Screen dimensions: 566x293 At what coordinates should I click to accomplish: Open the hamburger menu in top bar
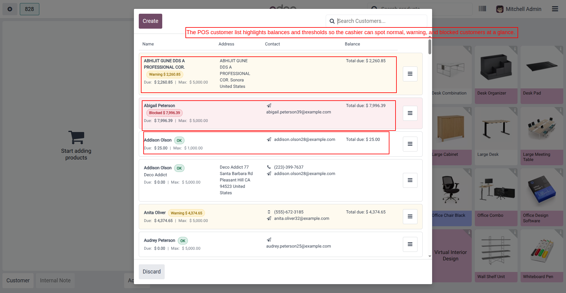coord(555,9)
